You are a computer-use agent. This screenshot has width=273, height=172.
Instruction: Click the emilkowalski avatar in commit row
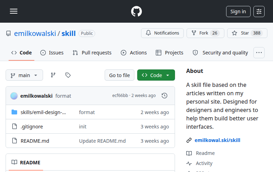(14, 96)
